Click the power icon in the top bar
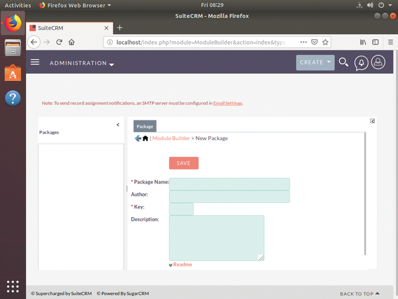The image size is (398, 299). pos(381,5)
